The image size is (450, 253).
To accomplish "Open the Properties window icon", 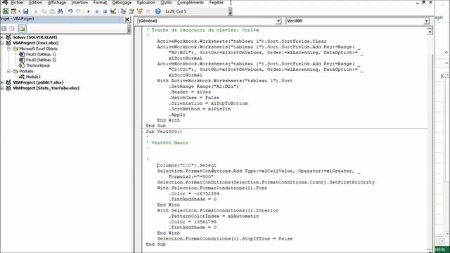I will pos(131,11).
